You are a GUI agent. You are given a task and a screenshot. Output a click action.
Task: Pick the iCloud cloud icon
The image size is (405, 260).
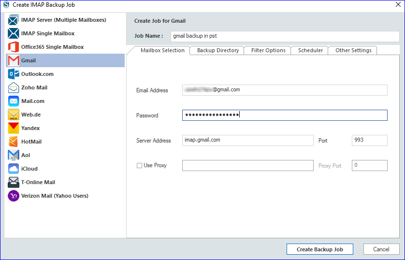click(x=13, y=169)
